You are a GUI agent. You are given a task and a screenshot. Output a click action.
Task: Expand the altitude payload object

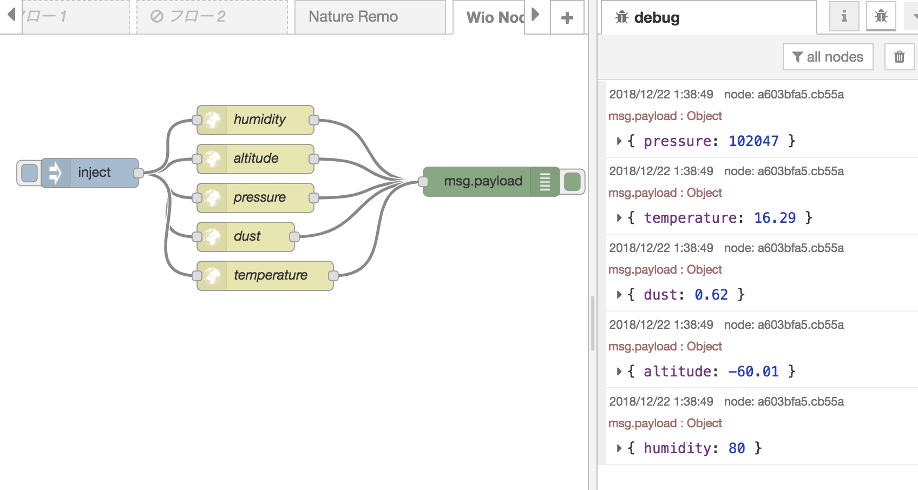(x=619, y=371)
